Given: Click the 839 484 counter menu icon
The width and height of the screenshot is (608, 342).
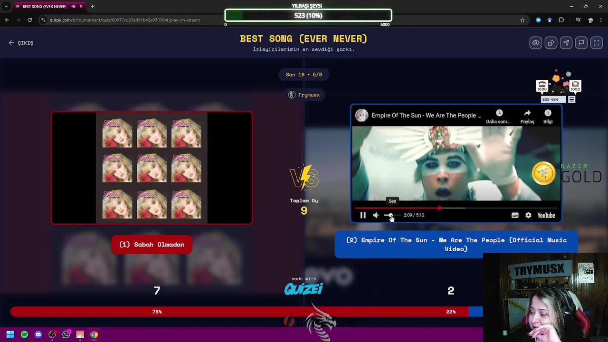Looking at the screenshot, I should [571, 99].
